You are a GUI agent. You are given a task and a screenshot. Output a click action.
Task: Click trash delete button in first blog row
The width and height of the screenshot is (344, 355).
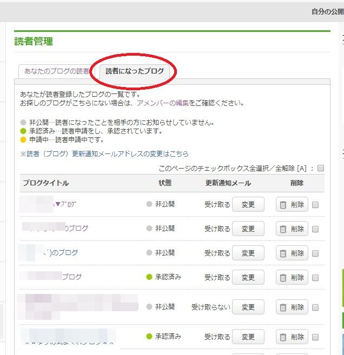[292, 205]
